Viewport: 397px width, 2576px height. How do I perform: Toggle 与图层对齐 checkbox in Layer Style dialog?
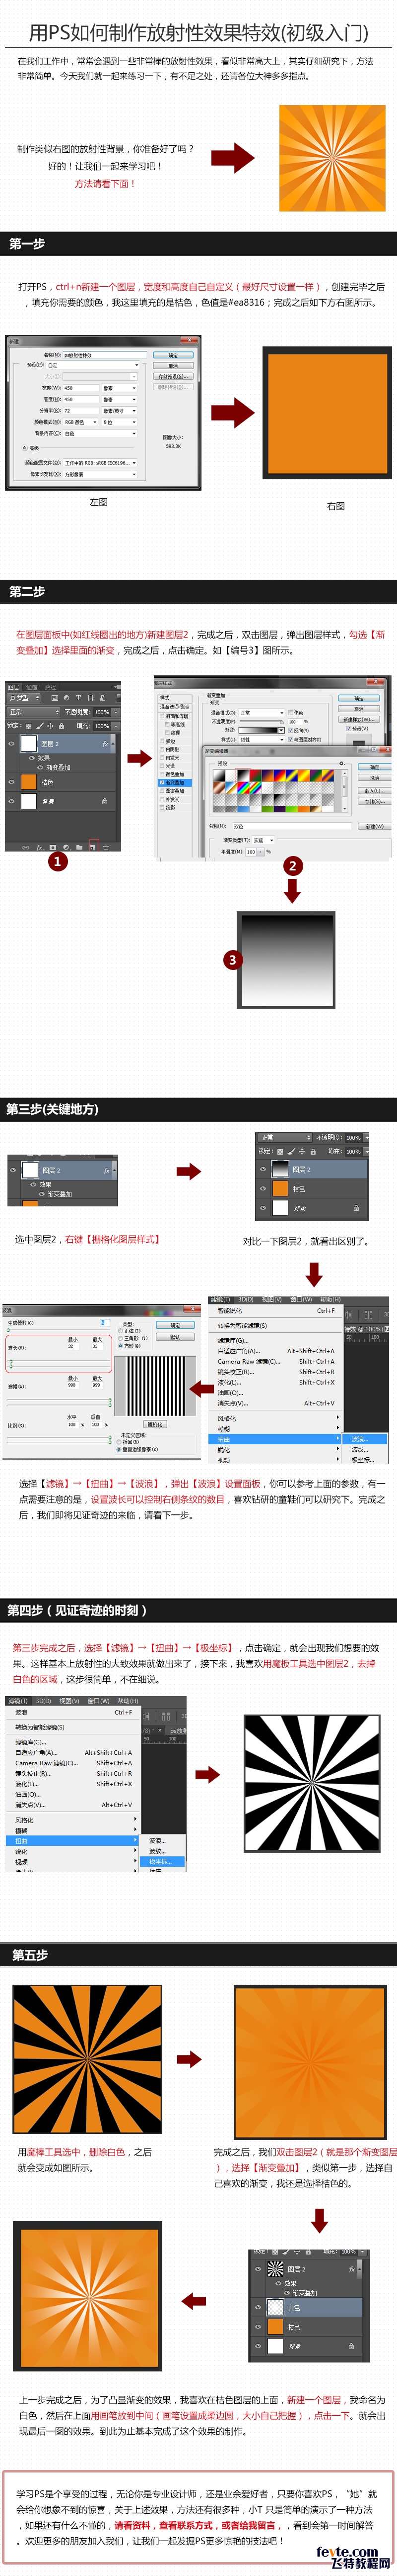[x=290, y=739]
